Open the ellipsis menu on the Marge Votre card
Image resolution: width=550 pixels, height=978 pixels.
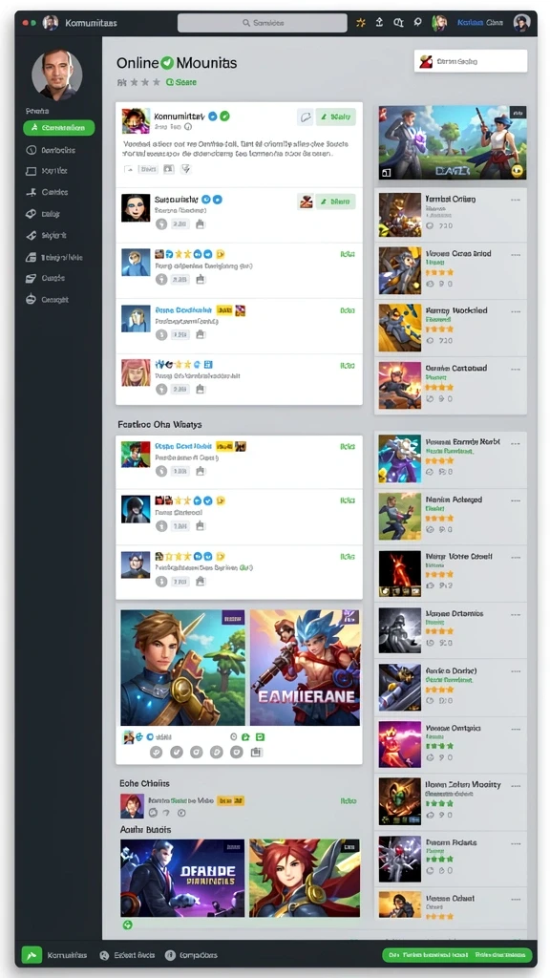click(516, 557)
